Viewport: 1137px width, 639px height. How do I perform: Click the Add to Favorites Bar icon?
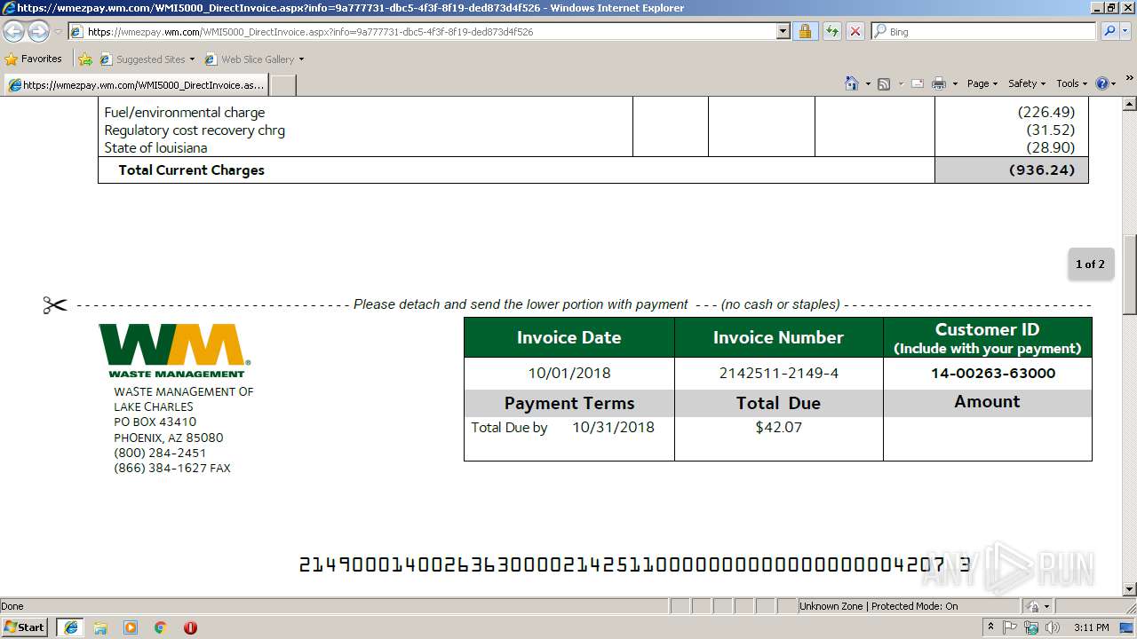(84, 59)
